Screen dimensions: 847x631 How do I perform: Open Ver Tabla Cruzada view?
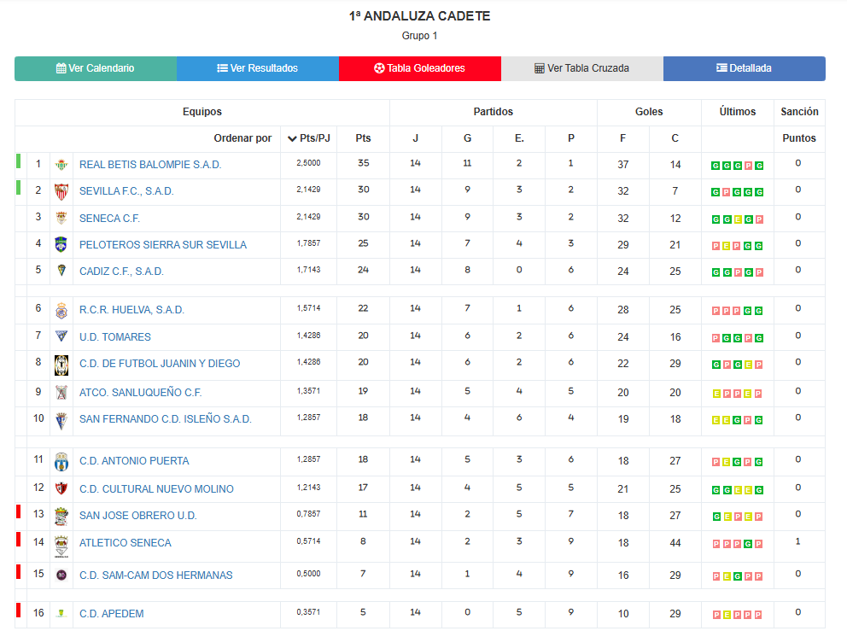(581, 68)
